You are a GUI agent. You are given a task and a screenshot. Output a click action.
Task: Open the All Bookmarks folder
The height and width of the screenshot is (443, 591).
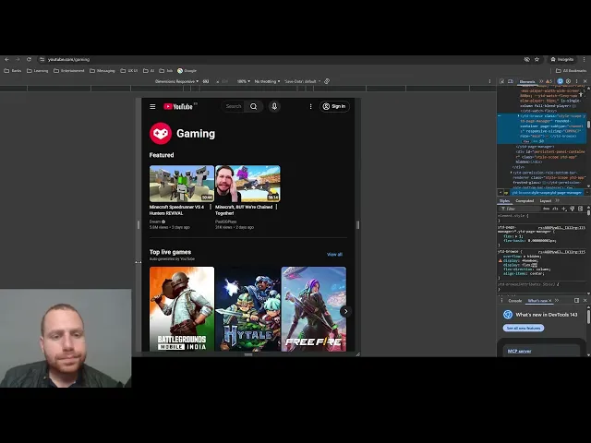click(571, 71)
